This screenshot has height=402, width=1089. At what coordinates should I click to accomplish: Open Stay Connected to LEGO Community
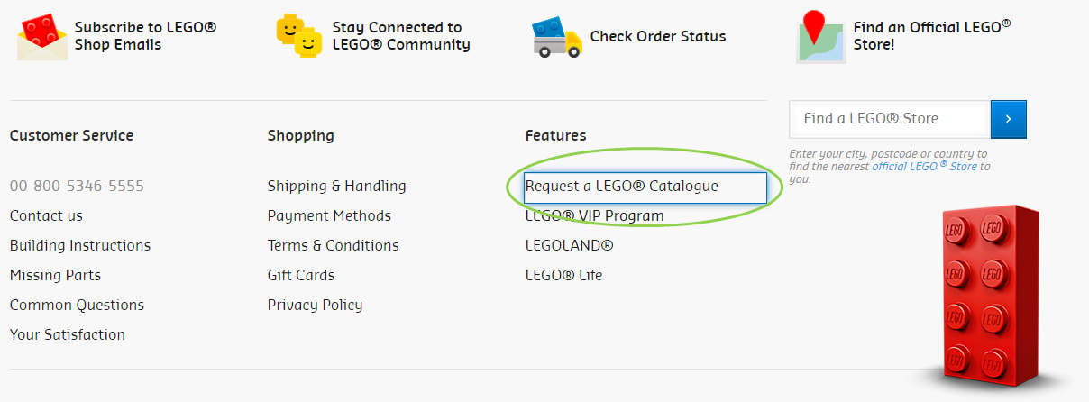point(401,36)
